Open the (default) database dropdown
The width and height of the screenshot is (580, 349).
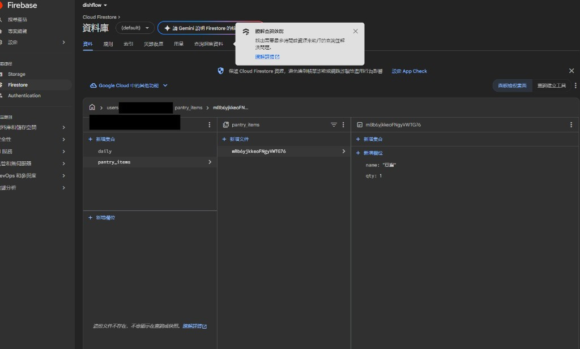[x=135, y=28]
